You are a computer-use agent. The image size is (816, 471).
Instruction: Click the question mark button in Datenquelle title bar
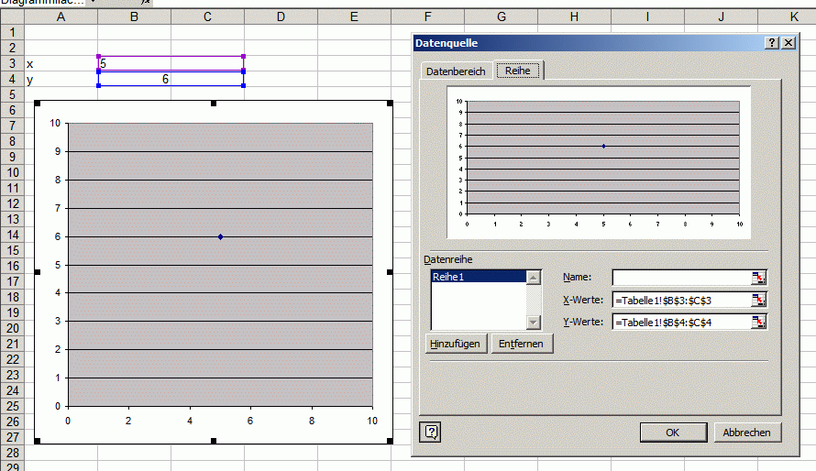pos(772,43)
